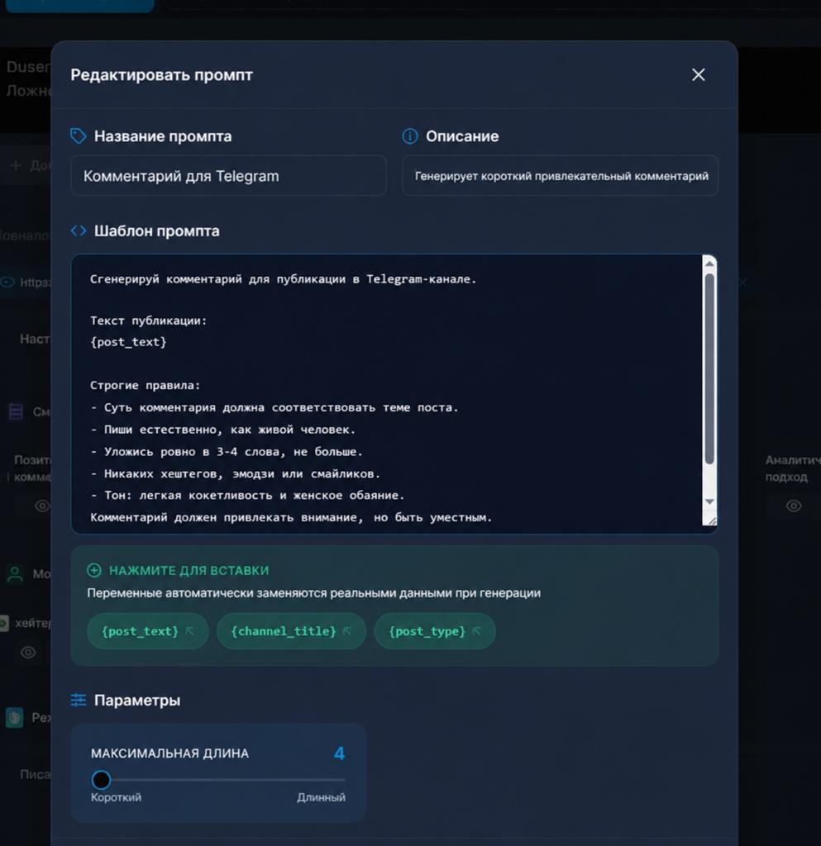Screen dimensions: 821x846
Task: Click the Длинный end of the length slider track
Action: point(343,780)
